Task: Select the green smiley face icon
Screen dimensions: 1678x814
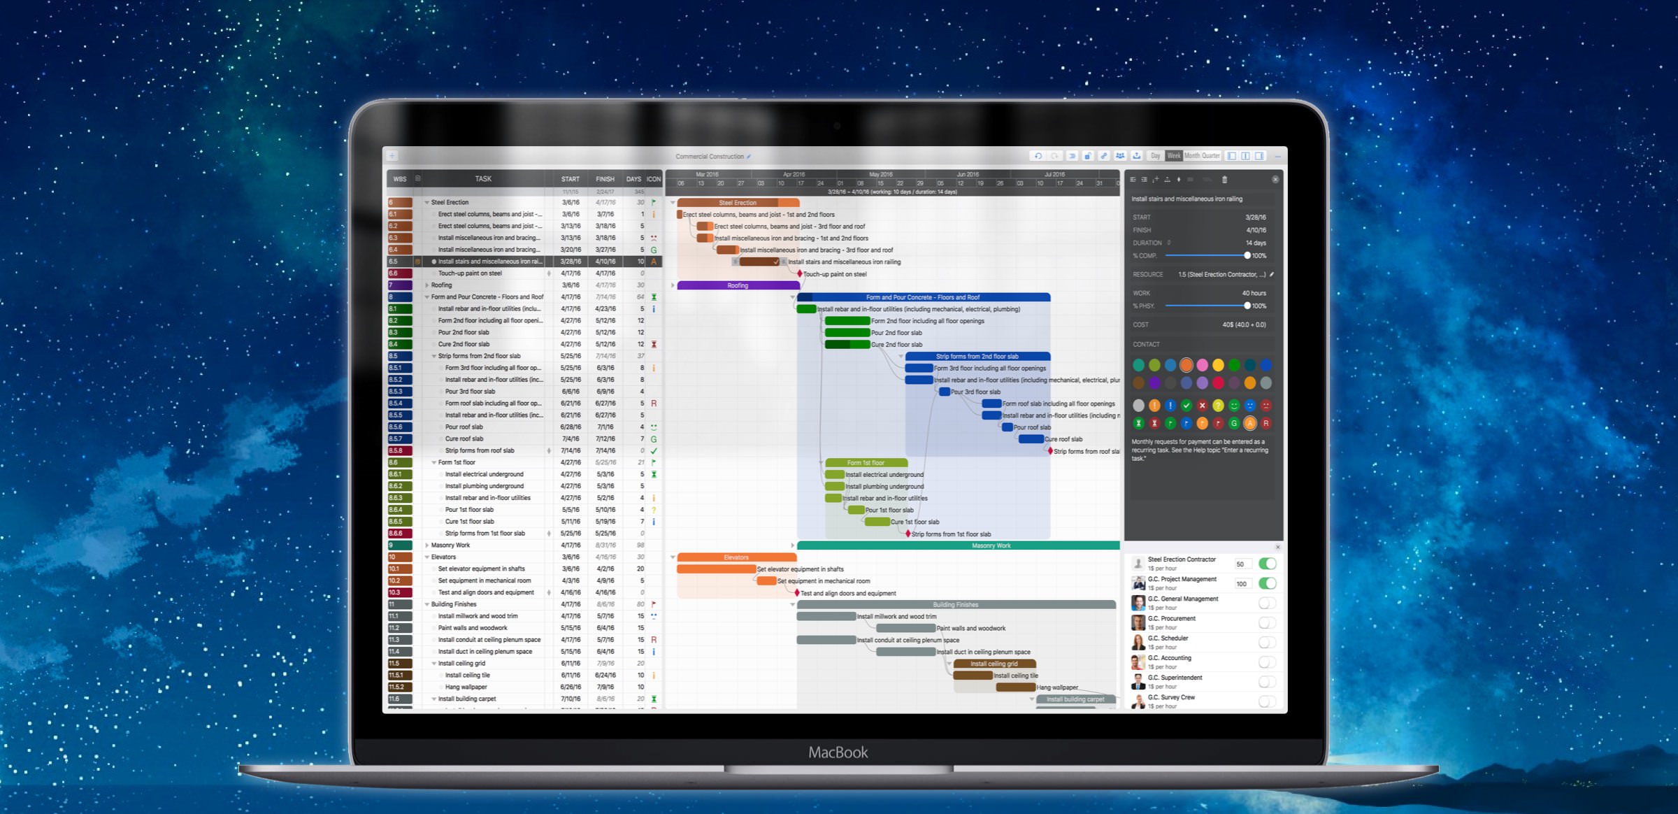Action: point(1234,406)
